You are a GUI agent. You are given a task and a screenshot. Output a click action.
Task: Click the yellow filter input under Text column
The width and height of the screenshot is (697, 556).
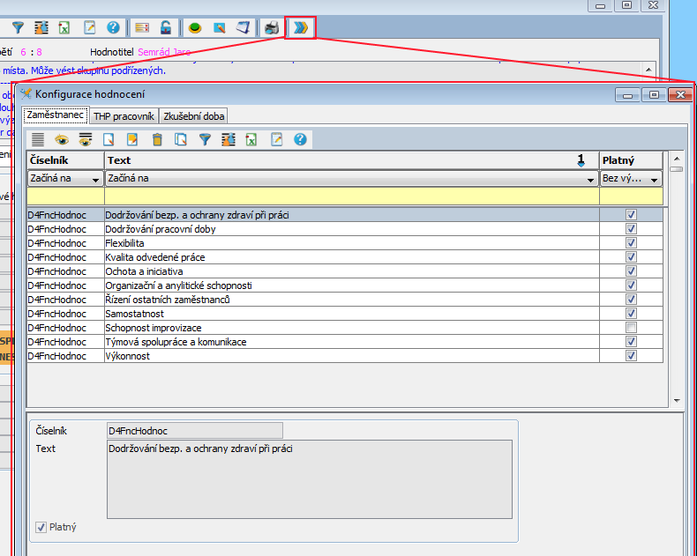pos(351,196)
